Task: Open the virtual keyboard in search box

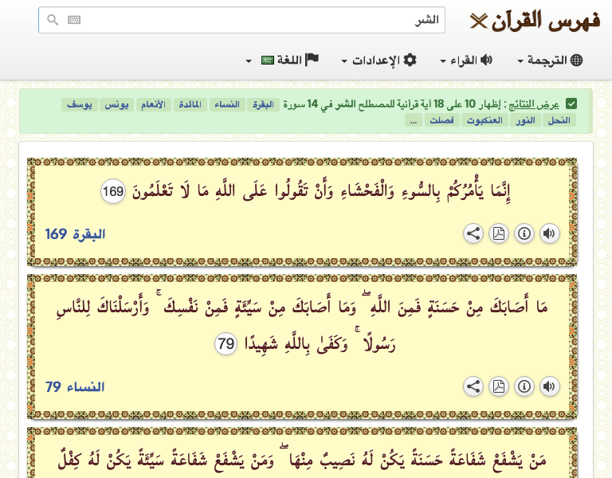Action: [74, 20]
